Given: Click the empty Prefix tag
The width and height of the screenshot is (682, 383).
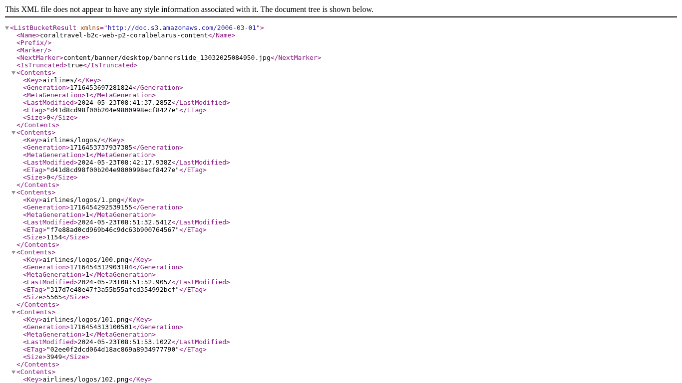Looking at the screenshot, I should (34, 43).
